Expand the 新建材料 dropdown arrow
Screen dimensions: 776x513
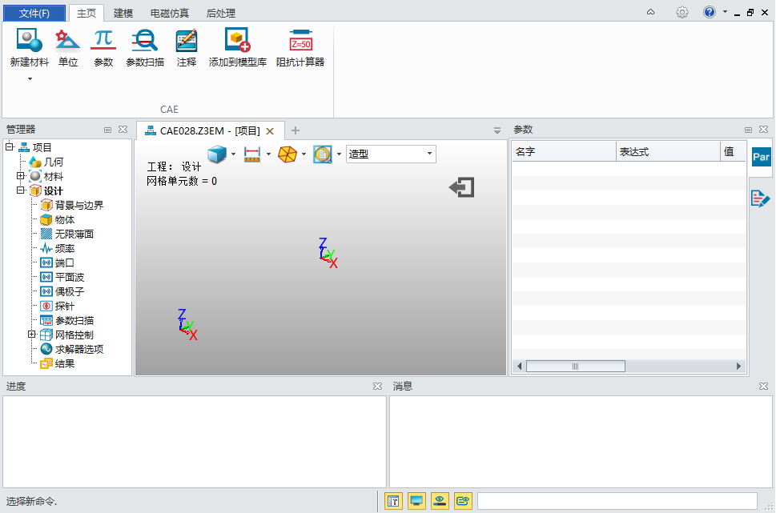coord(30,78)
